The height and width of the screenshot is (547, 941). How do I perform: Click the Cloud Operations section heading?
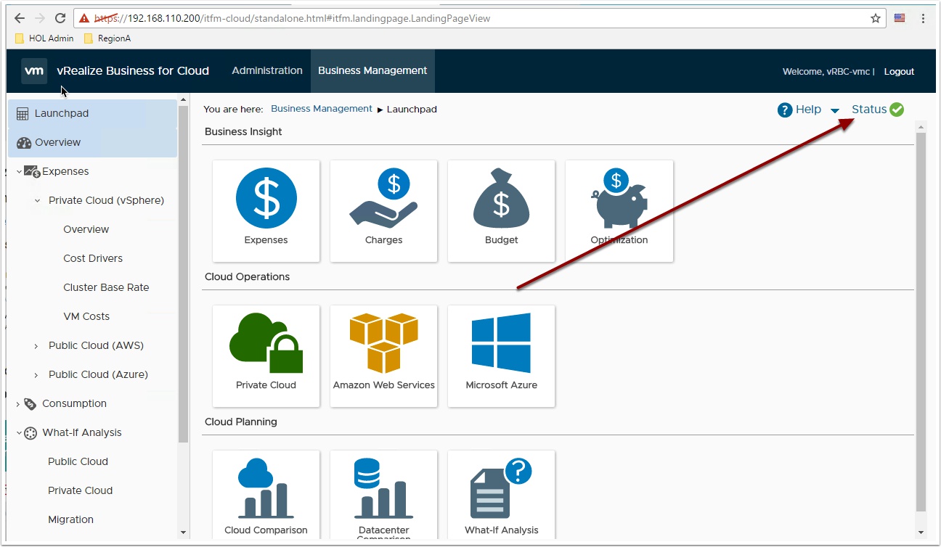pyautogui.click(x=247, y=276)
